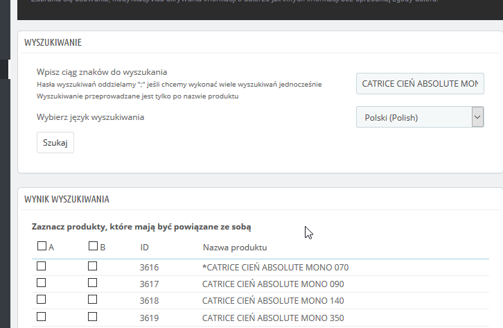Click label Wybierz język wyszukiwania
The height and width of the screenshot is (328, 503).
click(x=90, y=117)
